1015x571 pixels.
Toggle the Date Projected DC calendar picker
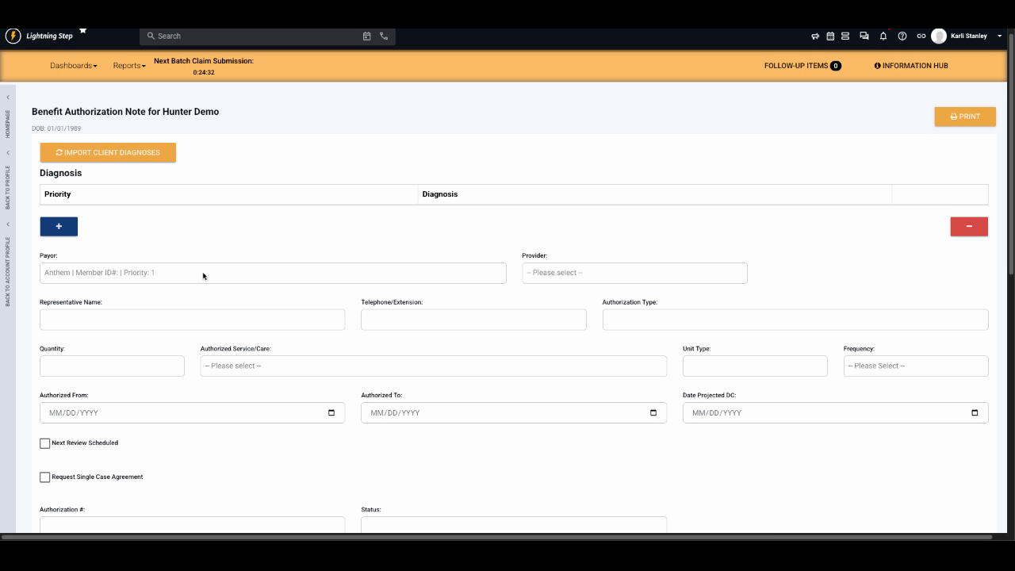click(x=975, y=412)
